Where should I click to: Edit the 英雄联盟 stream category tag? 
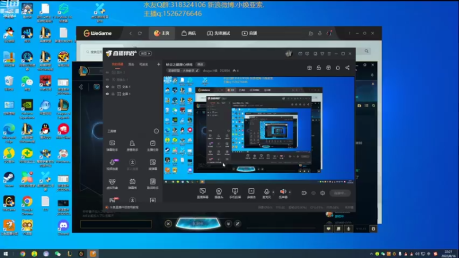tap(183, 71)
